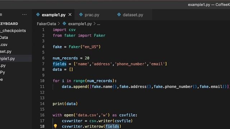The image size is (230, 129).
Task: Click the "en_US" string on line 4
Action: point(90,47)
